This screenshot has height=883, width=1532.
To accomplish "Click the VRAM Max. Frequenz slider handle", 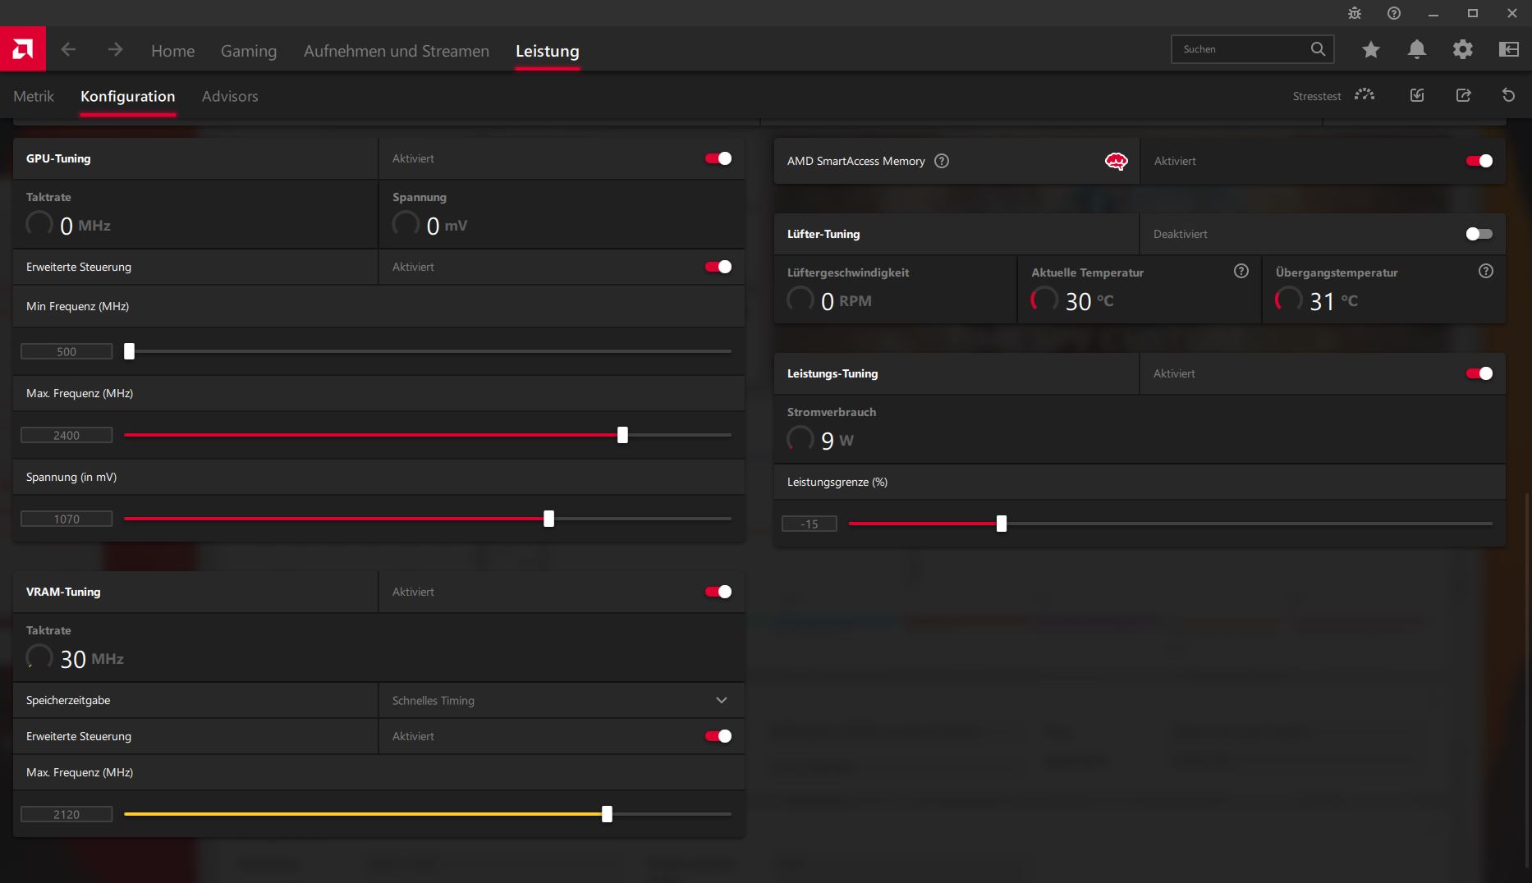I will point(607,814).
